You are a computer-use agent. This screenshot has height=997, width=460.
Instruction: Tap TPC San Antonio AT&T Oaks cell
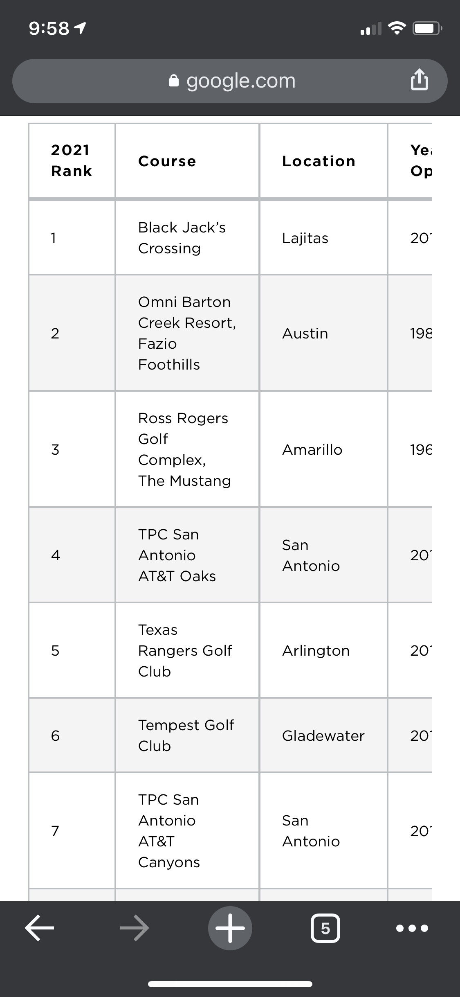(177, 555)
